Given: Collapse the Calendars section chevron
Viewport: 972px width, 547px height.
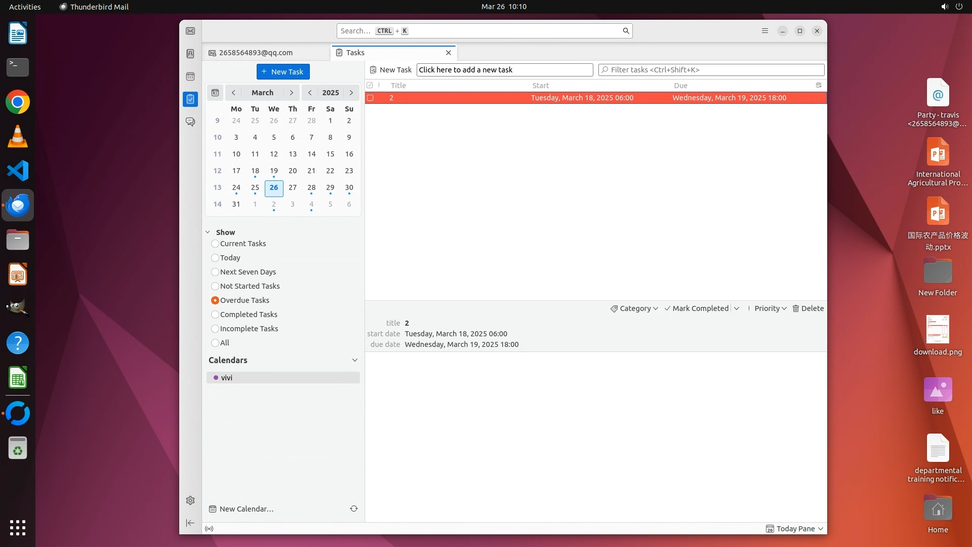Looking at the screenshot, I should click(x=354, y=360).
